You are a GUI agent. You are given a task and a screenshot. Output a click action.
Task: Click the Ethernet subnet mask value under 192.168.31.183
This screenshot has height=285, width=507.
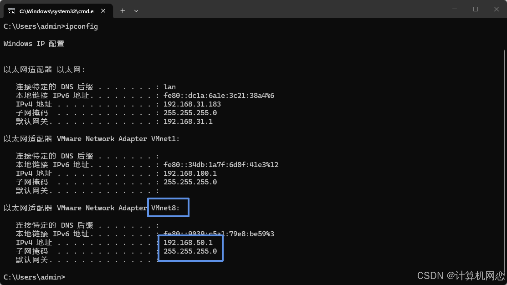coord(190,113)
